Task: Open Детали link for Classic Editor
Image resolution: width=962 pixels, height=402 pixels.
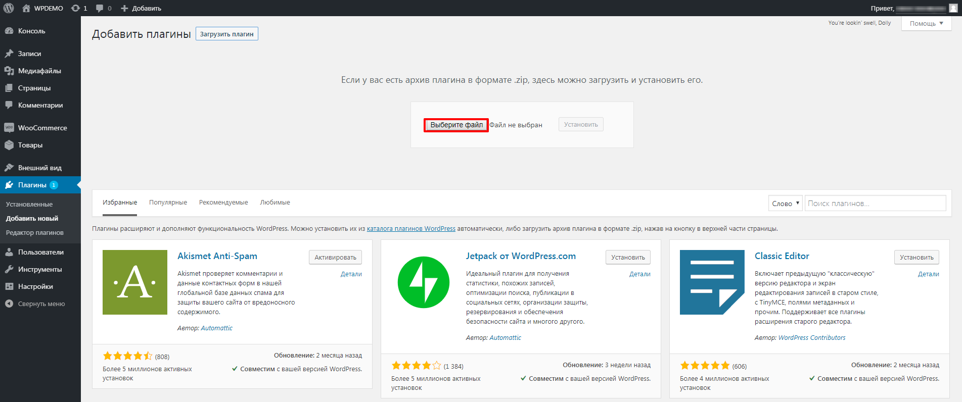Action: point(929,274)
